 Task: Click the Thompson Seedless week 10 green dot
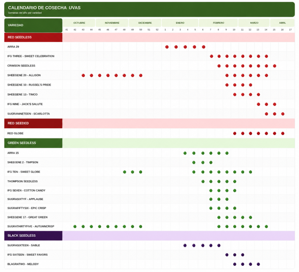pyautogui.click(x=234, y=181)
